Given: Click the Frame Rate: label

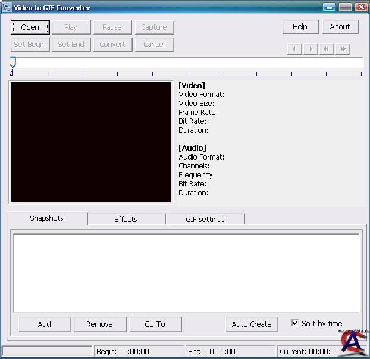Looking at the screenshot, I should tap(198, 113).
